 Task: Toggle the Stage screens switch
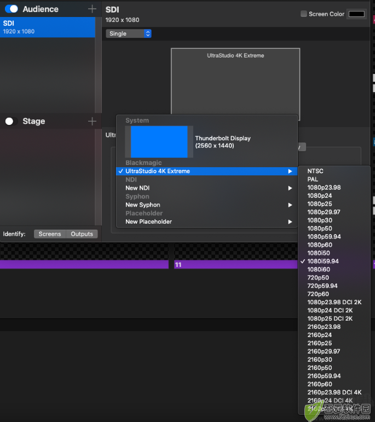coord(11,121)
